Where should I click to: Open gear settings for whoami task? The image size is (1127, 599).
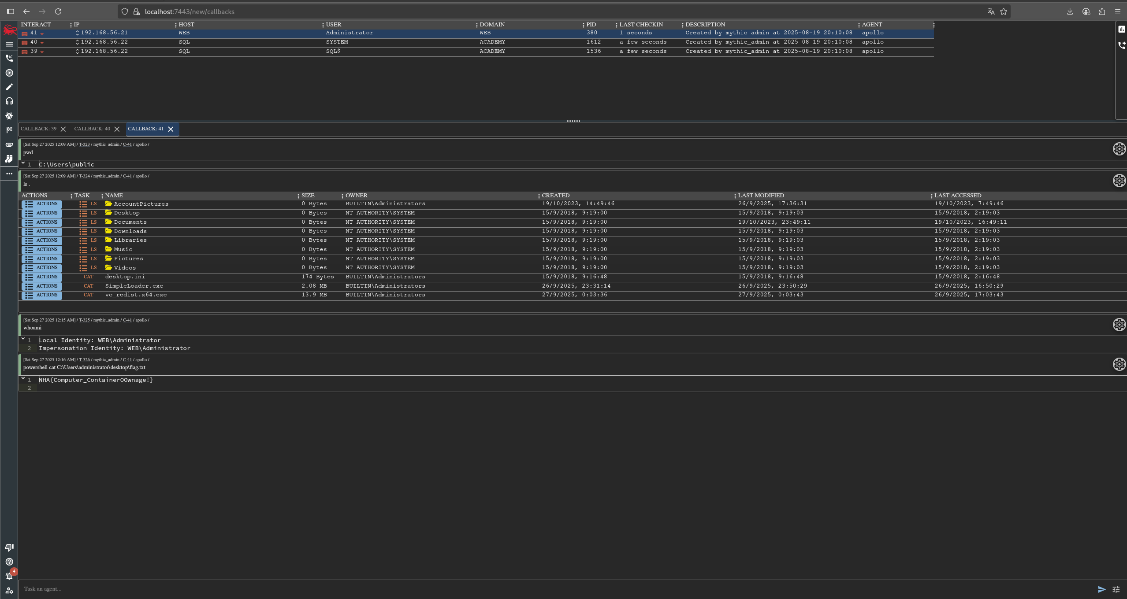[x=1119, y=325]
